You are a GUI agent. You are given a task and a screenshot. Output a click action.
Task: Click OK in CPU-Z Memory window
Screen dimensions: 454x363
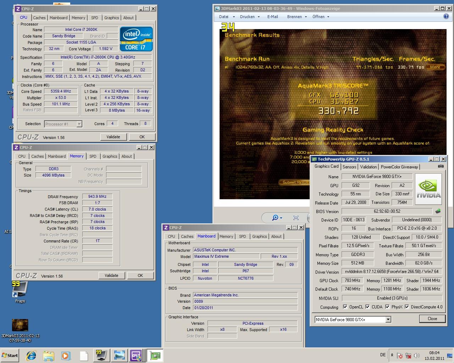tap(140, 275)
